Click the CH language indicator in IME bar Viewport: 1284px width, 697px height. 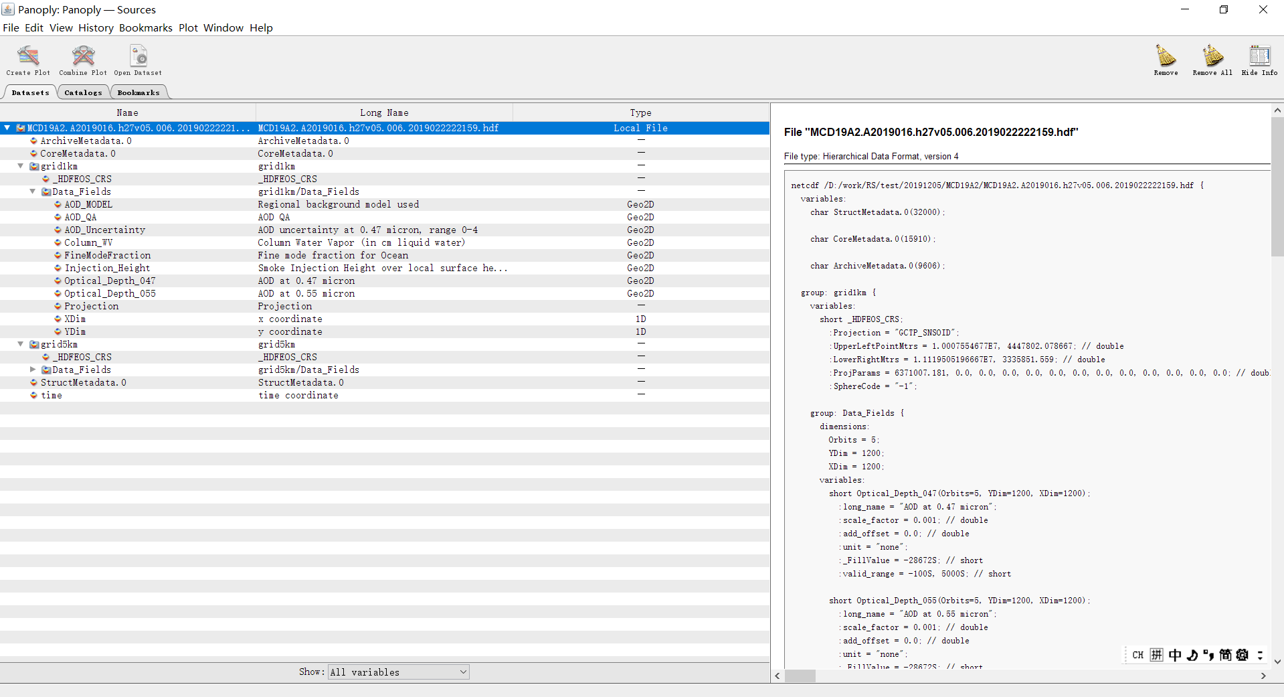[1137, 655]
